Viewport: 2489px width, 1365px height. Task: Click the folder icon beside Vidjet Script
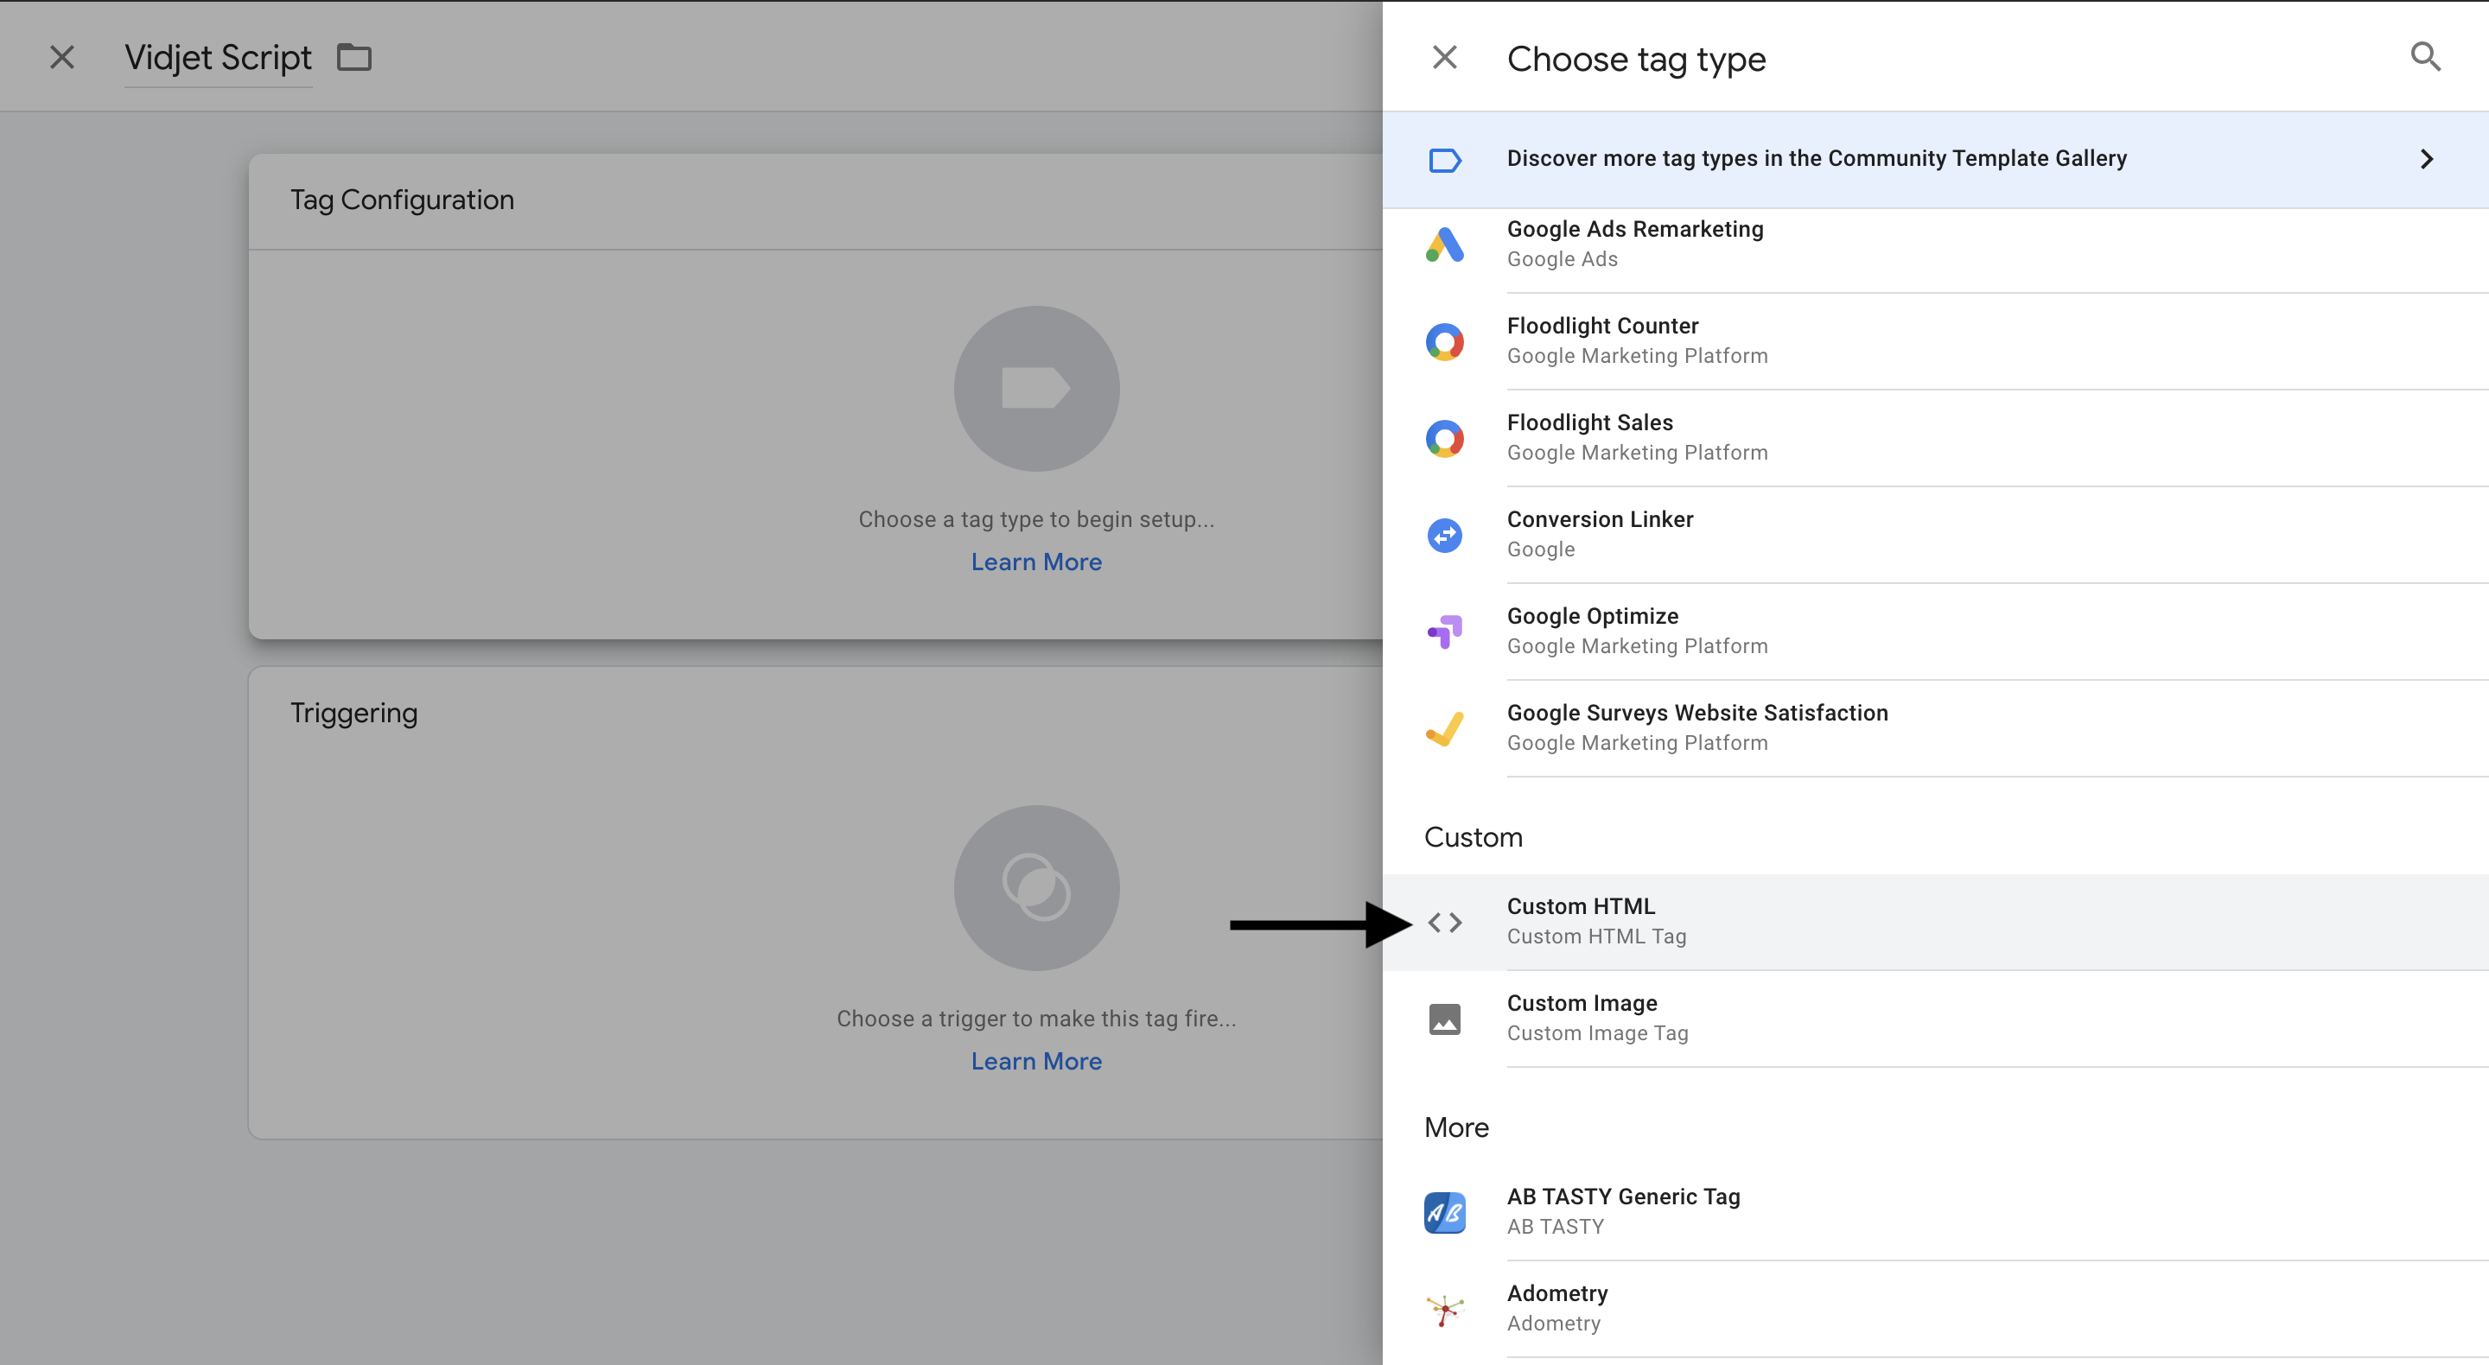353,58
